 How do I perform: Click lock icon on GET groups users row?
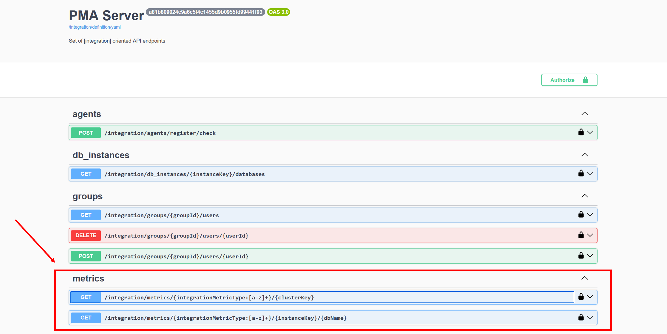[581, 215]
